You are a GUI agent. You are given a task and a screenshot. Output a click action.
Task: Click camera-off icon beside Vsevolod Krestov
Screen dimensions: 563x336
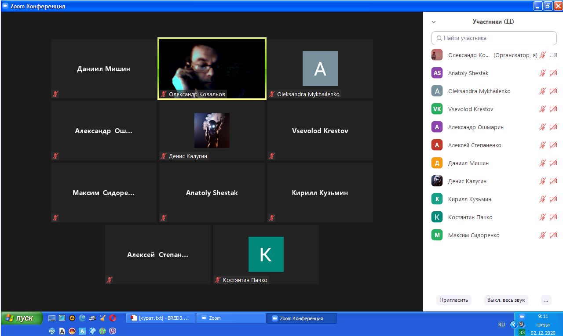[553, 109]
